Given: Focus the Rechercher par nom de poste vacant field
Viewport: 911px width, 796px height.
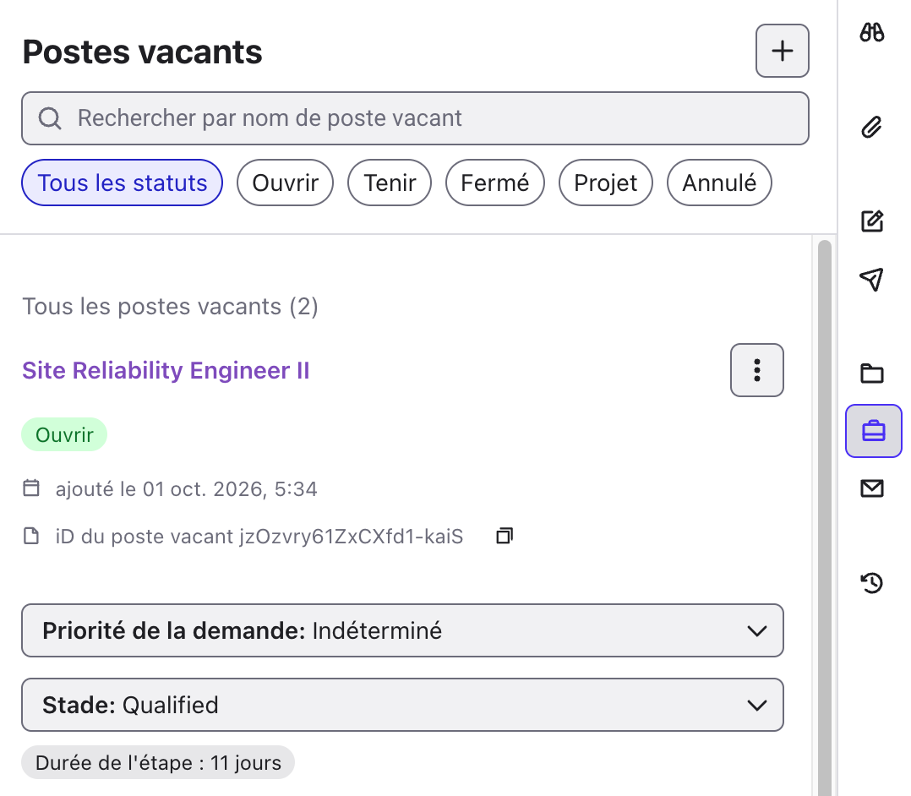Looking at the screenshot, I should (x=415, y=118).
